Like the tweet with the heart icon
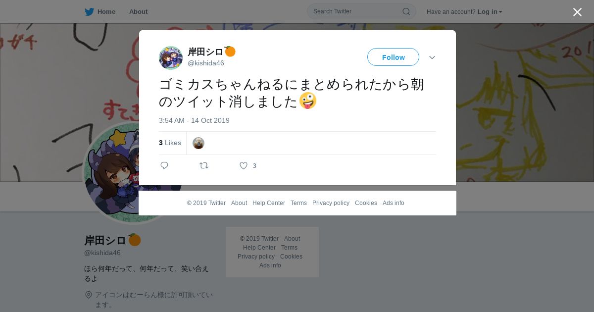The width and height of the screenshot is (594, 312). 244,165
